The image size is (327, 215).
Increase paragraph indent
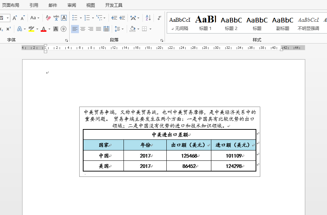(122, 18)
